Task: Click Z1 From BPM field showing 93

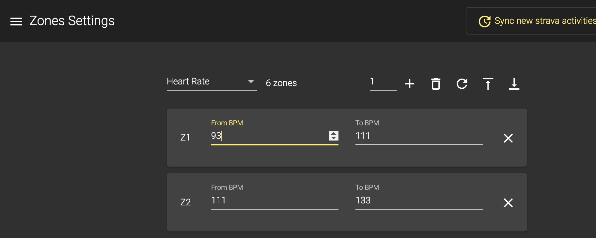Action: (268, 136)
